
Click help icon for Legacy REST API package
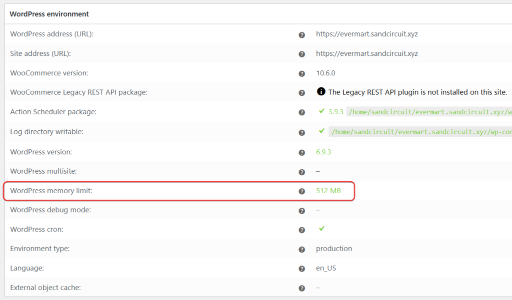point(301,93)
